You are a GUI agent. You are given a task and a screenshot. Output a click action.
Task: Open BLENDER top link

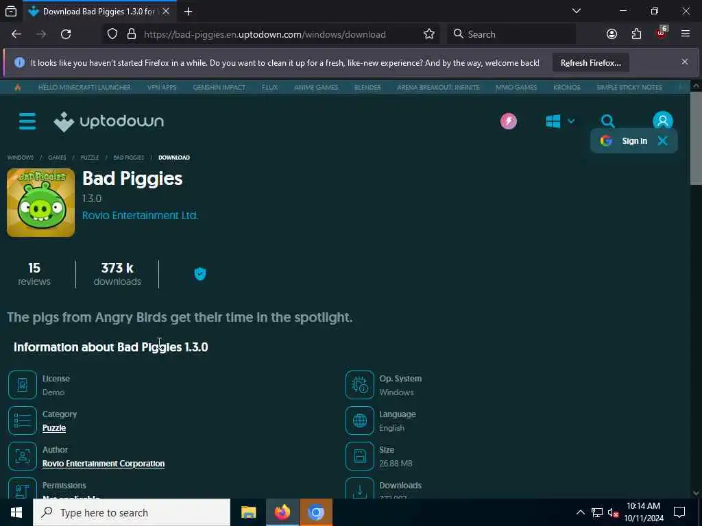[367, 87]
